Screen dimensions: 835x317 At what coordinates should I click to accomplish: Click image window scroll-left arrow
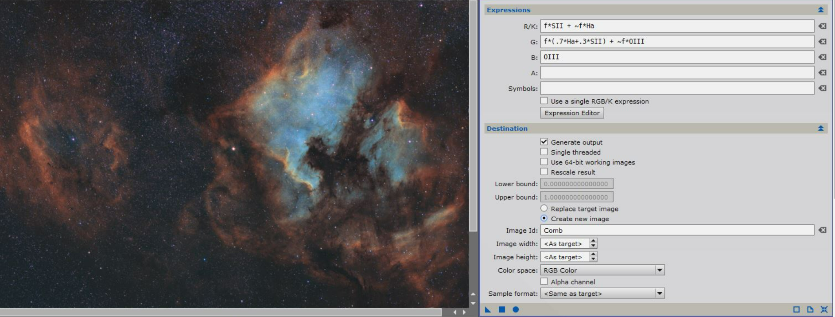pyautogui.click(x=455, y=312)
